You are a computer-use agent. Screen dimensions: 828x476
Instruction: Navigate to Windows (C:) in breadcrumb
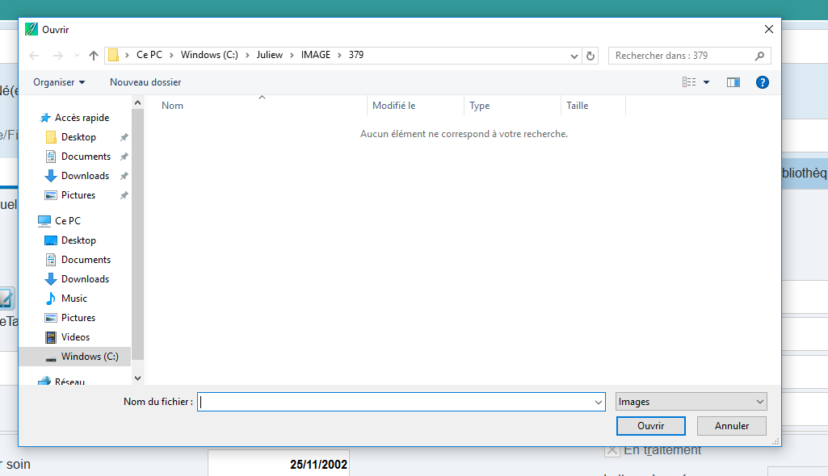[x=209, y=55]
